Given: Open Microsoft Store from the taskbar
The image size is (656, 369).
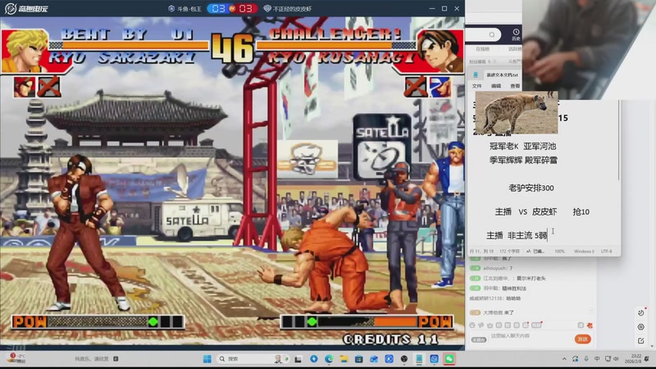Looking at the screenshot, I should click(x=359, y=359).
